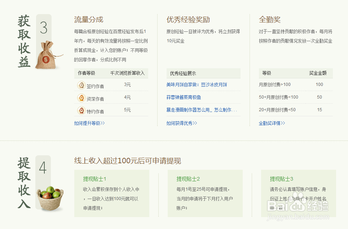Expand 如何提升等级 details

[x=88, y=122]
